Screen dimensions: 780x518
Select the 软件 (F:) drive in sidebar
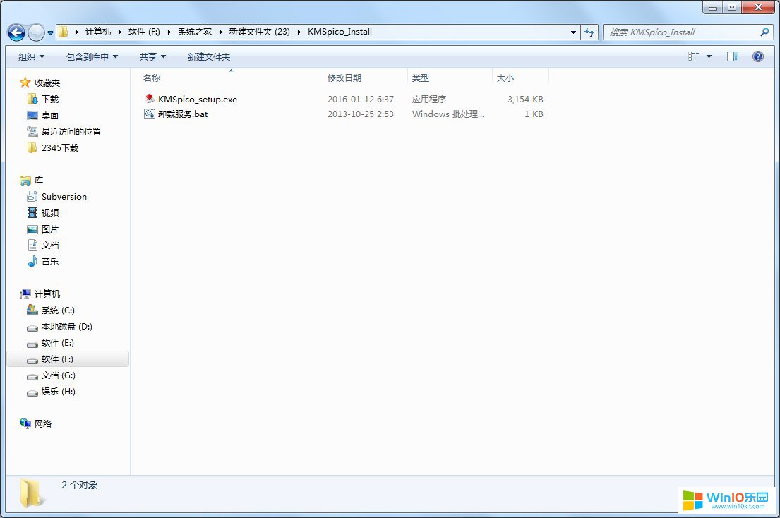[x=68, y=359]
